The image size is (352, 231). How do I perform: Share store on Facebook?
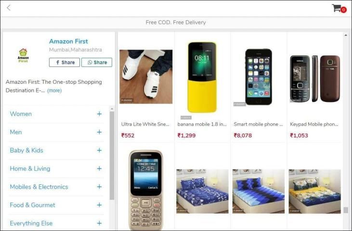[65, 63]
